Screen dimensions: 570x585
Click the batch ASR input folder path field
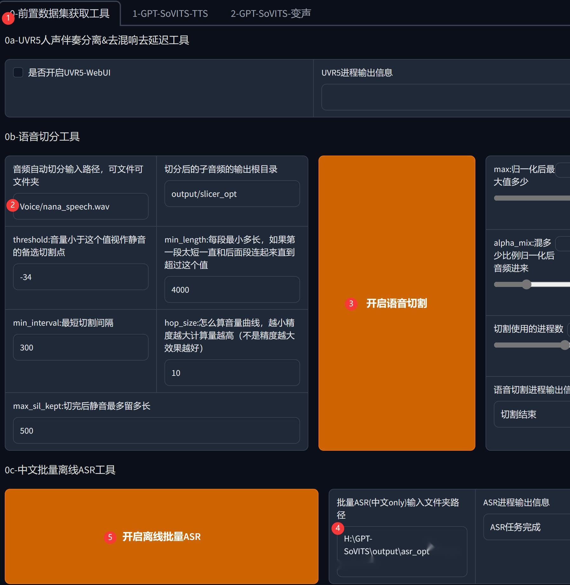(402, 552)
